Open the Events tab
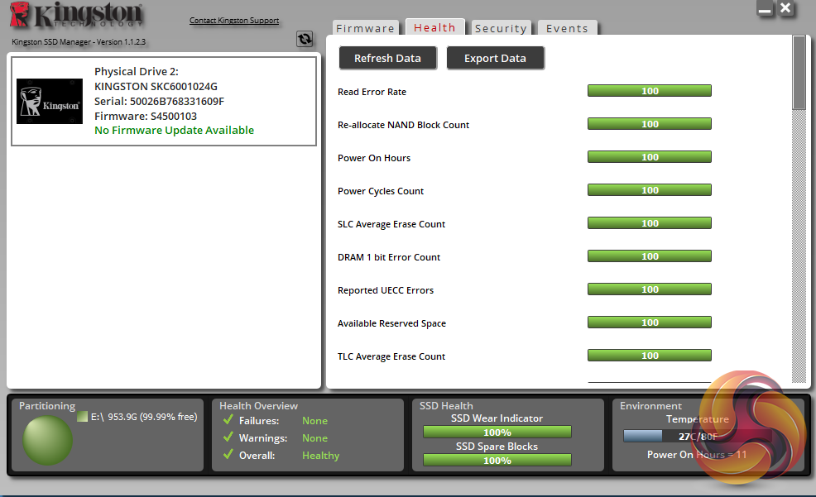Screen dimensions: 816x497 coord(567,28)
